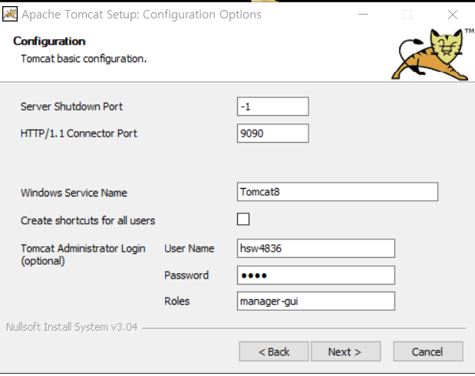Click the Tomcat Administrator Login label

[83, 255]
